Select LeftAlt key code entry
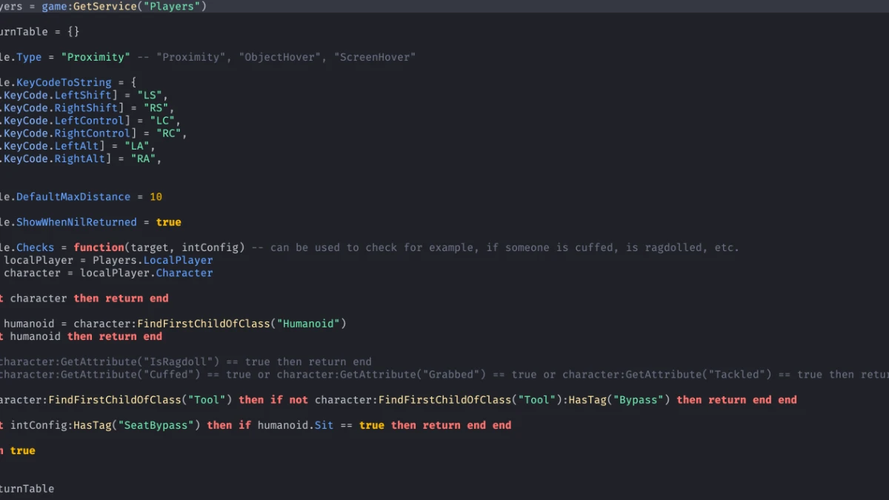 point(77,146)
